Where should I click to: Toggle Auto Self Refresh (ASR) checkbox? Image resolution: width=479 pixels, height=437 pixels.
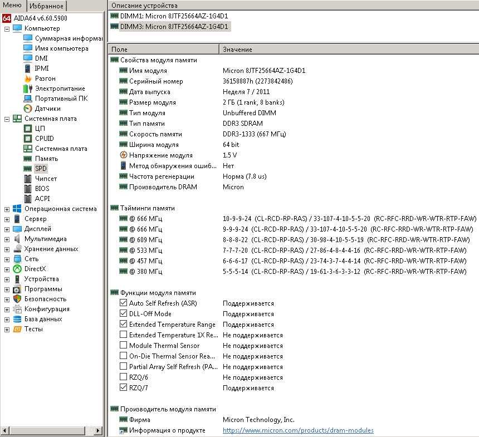[x=124, y=303]
